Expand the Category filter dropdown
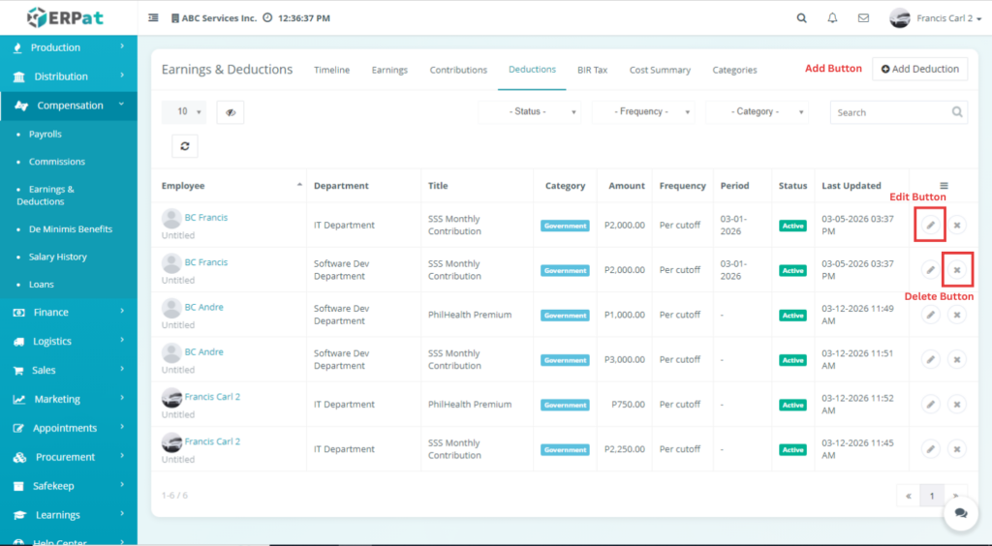Viewport: 992px width, 546px height. (x=757, y=112)
